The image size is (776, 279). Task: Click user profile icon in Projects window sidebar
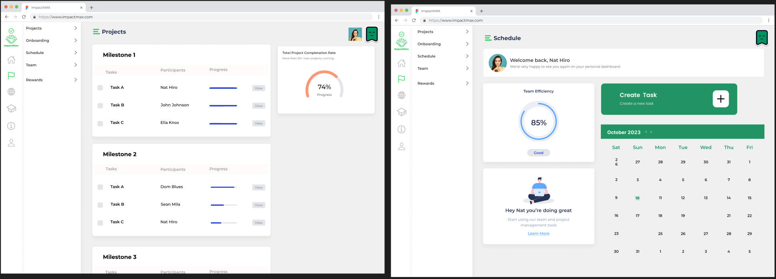[11, 143]
